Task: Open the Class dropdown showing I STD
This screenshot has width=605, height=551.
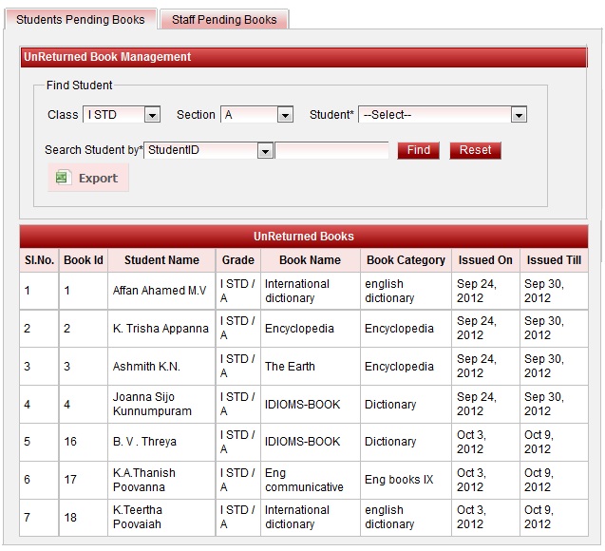Action: pos(122,115)
